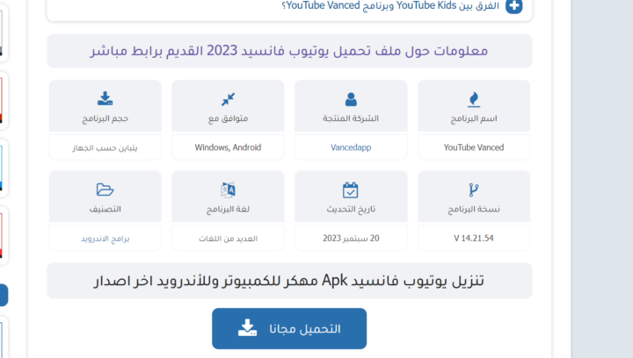The width and height of the screenshot is (633, 358).
Task: Select the Windows, Android compatibility value
Action: (228, 147)
